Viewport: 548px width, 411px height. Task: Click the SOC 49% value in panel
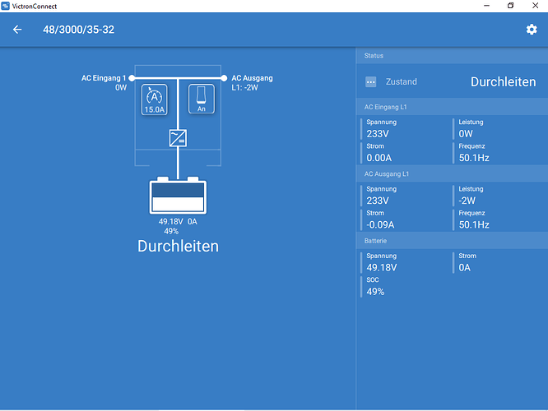point(375,292)
